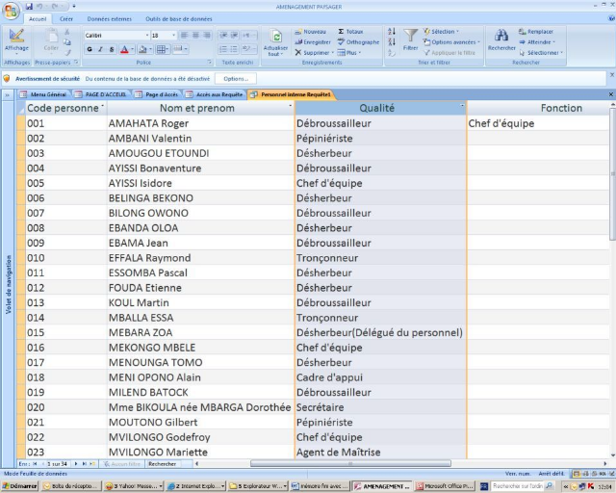Viewport: 616px width, 493px height.
Task: Click the Options... security warning button
Action: [236, 78]
